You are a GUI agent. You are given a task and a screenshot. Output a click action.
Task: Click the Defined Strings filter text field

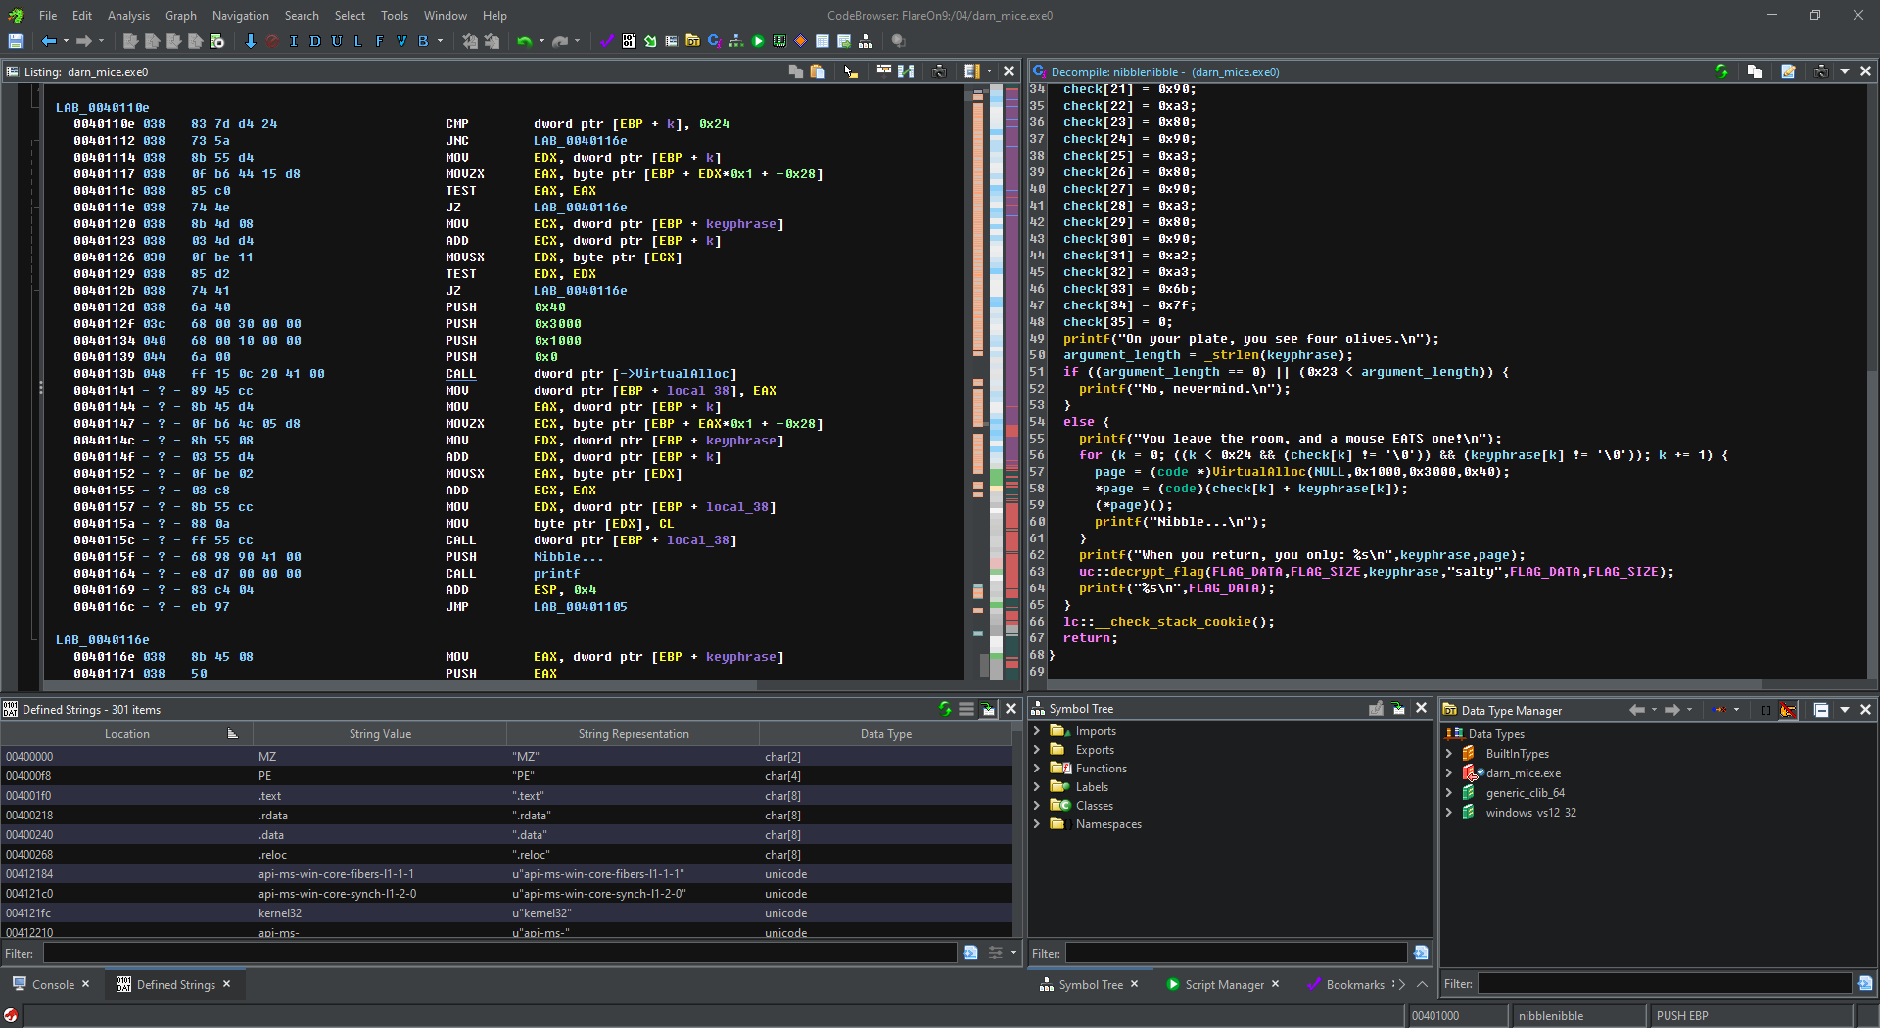[x=499, y=953]
